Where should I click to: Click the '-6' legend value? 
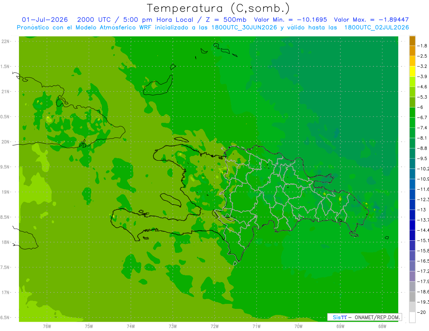tap(421, 107)
